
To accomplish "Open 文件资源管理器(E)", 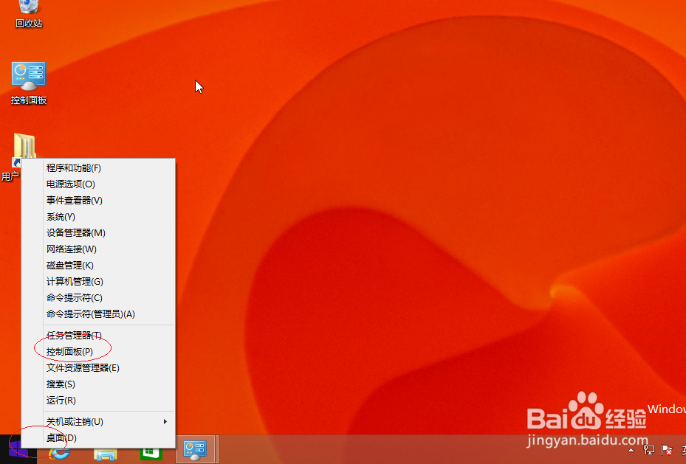I will tap(98, 368).
